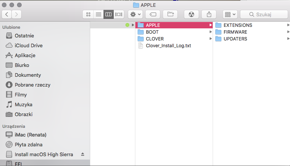
Task: Go forward with the right chevron button
Action: pyautogui.click(x=16, y=14)
